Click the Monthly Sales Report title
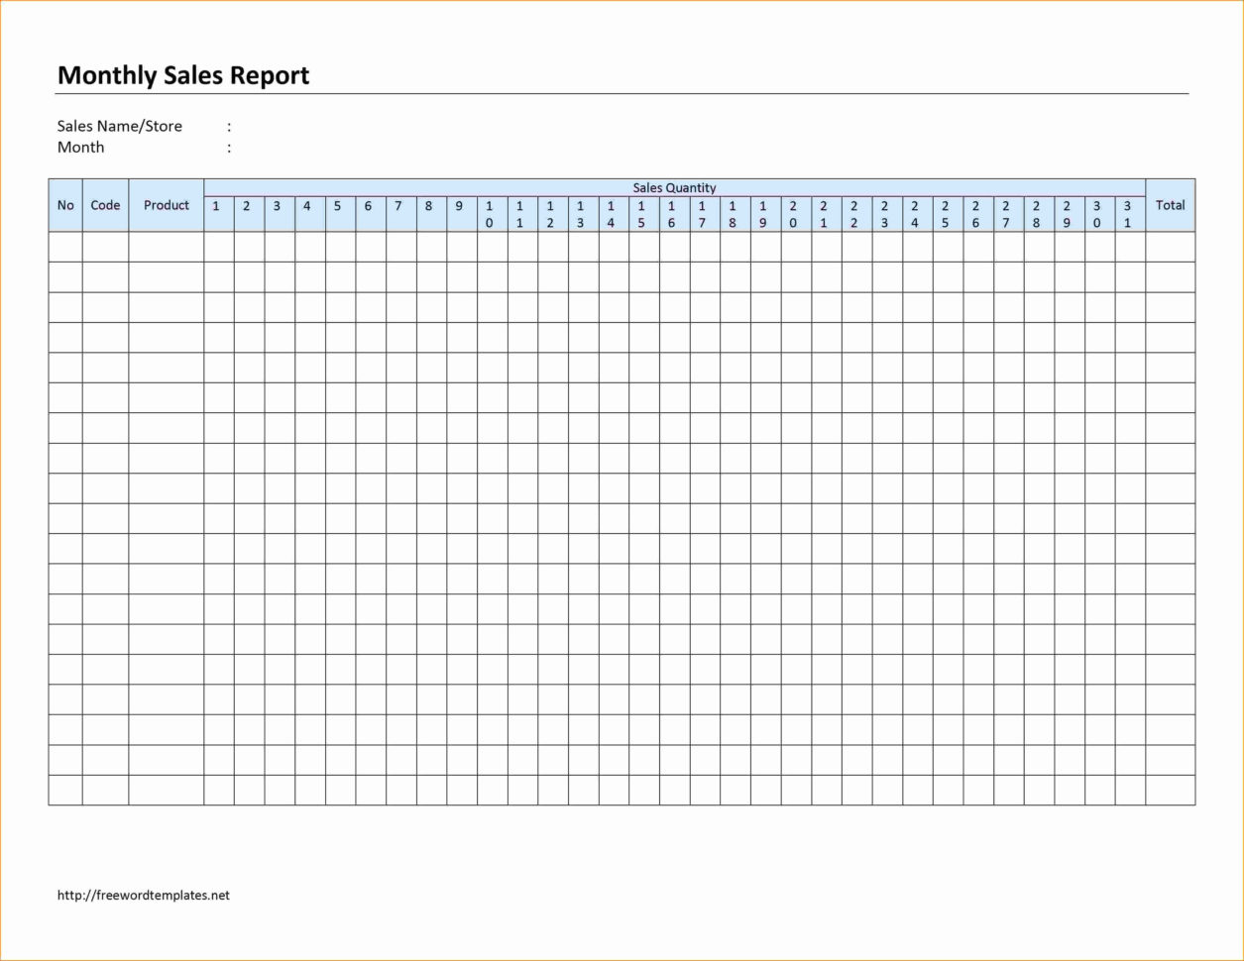 (x=183, y=75)
